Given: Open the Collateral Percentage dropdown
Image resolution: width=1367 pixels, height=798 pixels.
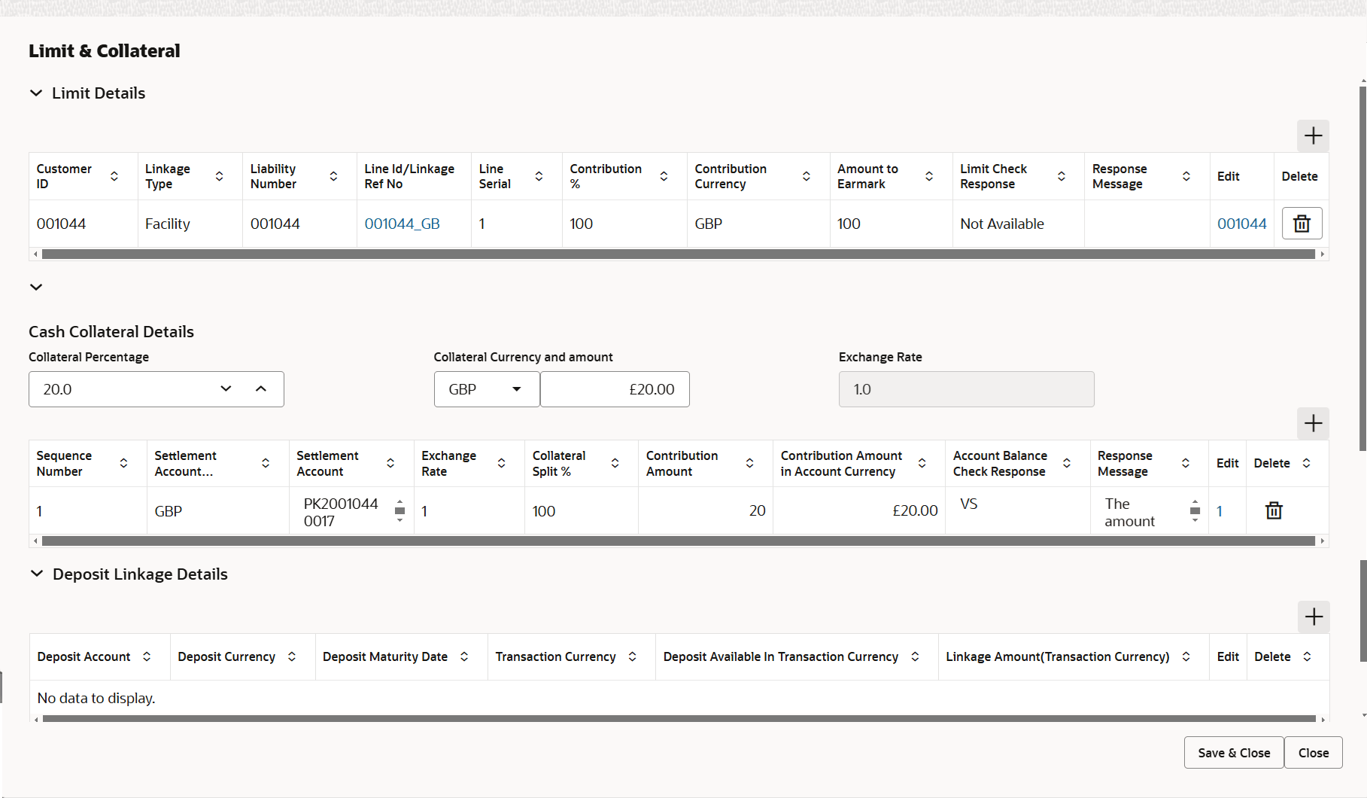Looking at the screenshot, I should [226, 389].
